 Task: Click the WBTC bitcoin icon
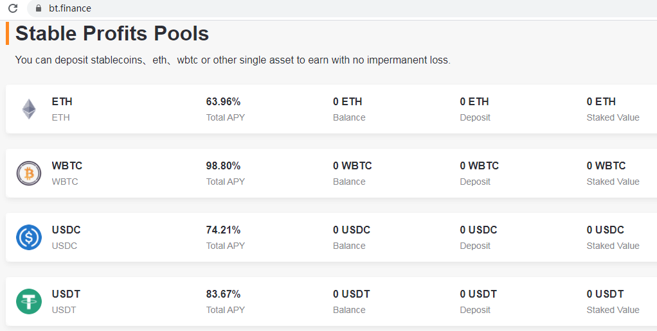[x=29, y=173]
